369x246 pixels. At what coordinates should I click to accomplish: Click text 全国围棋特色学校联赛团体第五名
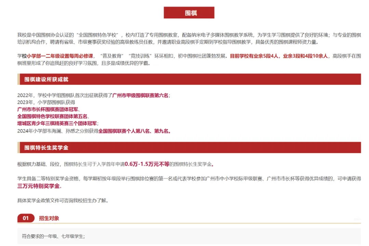[52, 116]
